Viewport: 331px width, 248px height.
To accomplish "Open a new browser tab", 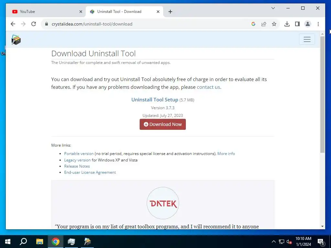I will click(x=170, y=12).
